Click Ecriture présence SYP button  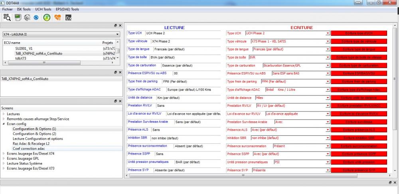pyautogui.click(x=359, y=170)
